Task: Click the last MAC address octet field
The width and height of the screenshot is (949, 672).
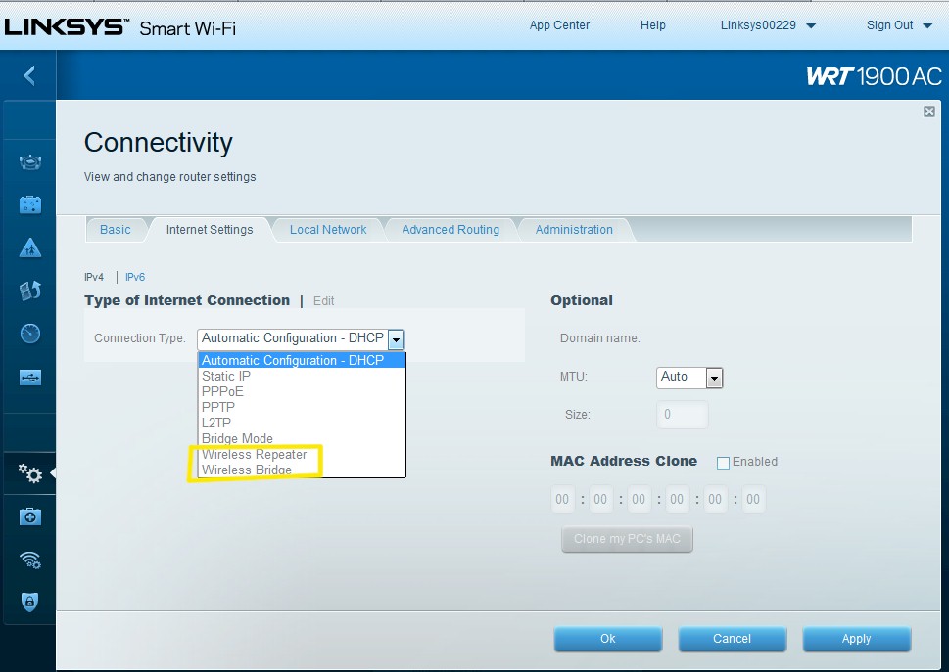Action: tap(753, 499)
